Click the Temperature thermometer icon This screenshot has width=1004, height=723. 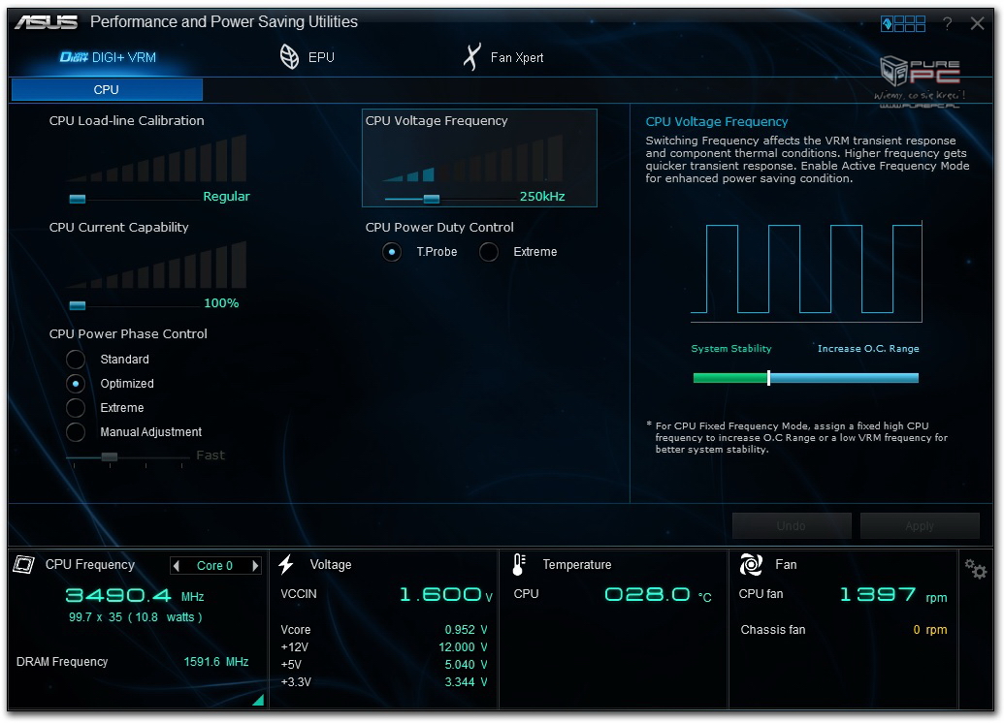pos(519,565)
